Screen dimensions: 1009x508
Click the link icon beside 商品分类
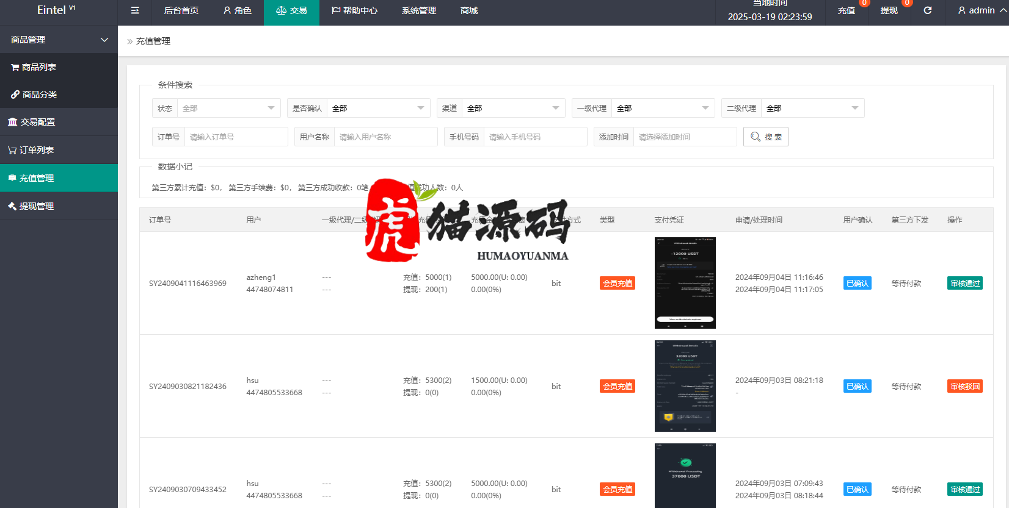[15, 95]
